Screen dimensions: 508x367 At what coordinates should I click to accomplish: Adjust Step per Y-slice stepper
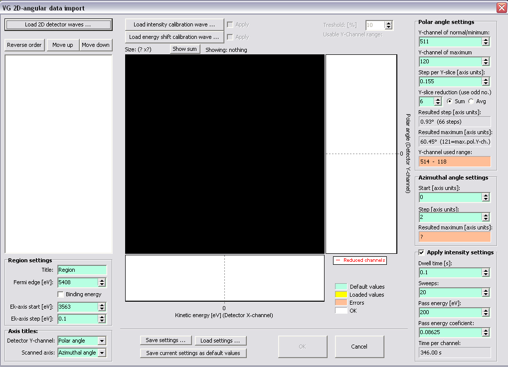click(486, 81)
